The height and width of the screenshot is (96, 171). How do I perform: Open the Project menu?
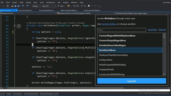coord(14,2)
